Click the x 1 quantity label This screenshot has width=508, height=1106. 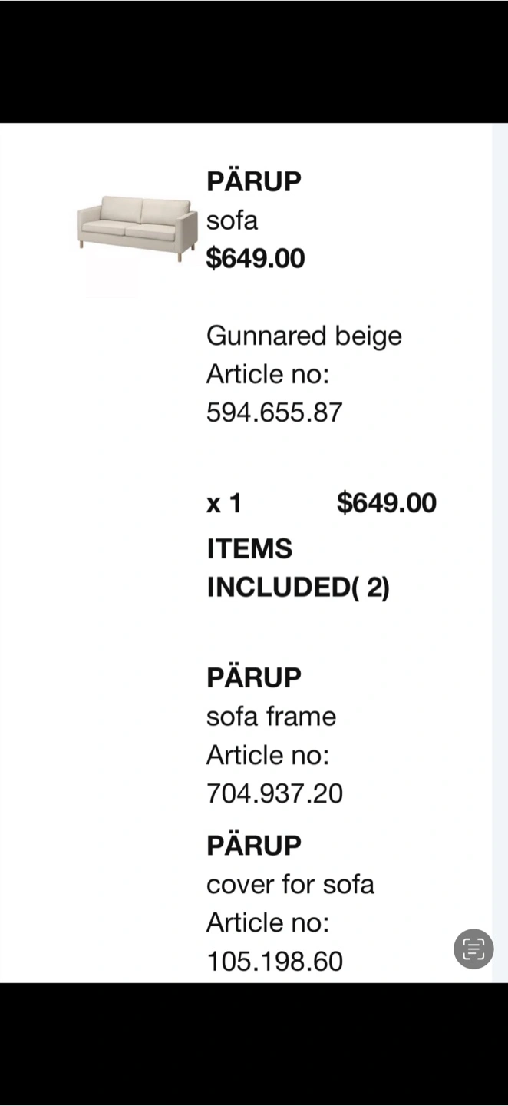click(x=223, y=503)
